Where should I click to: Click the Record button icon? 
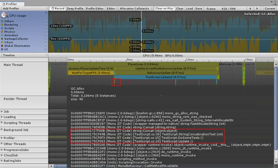click(x=53, y=8)
